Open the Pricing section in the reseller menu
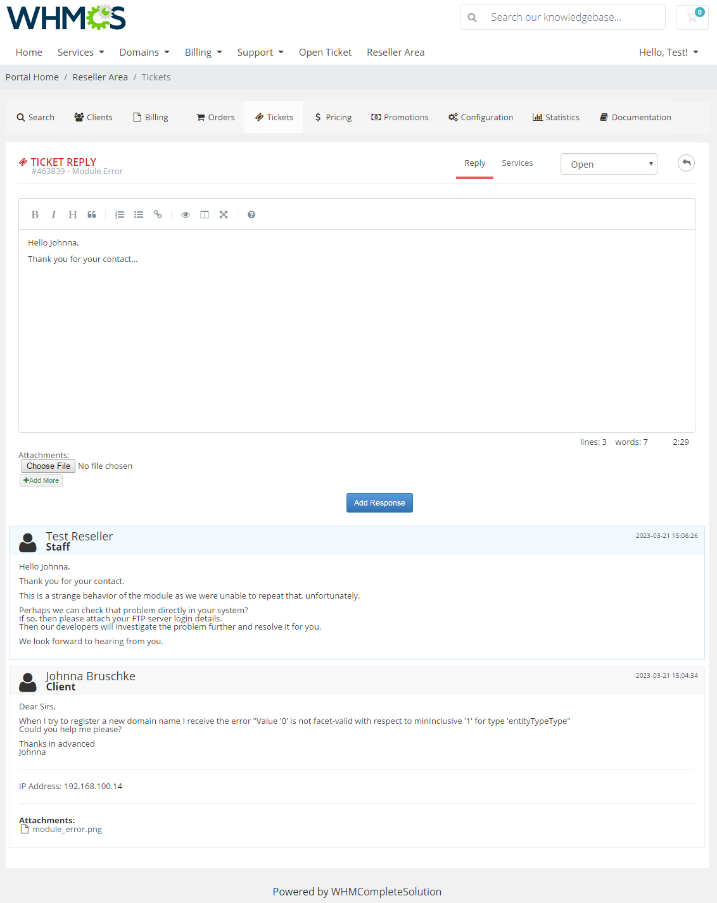 (x=334, y=117)
